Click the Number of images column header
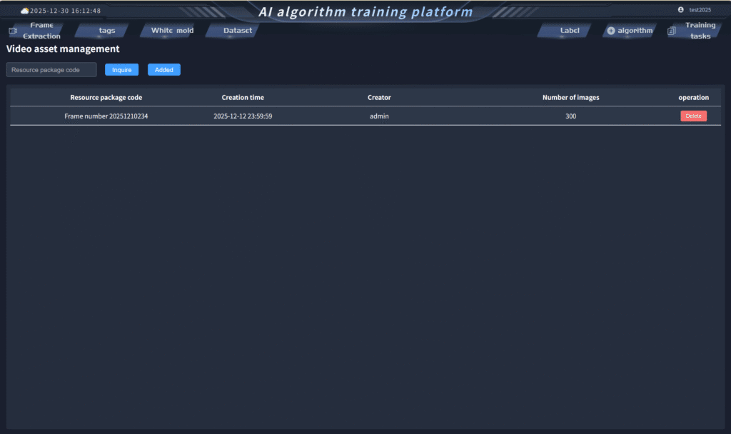 click(x=570, y=98)
